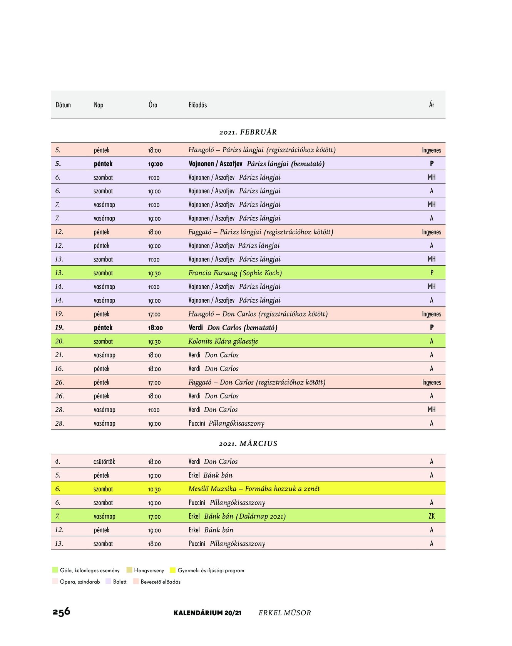Click the Óra column header
Viewport: 512px width, 646px height.
[x=153, y=105]
